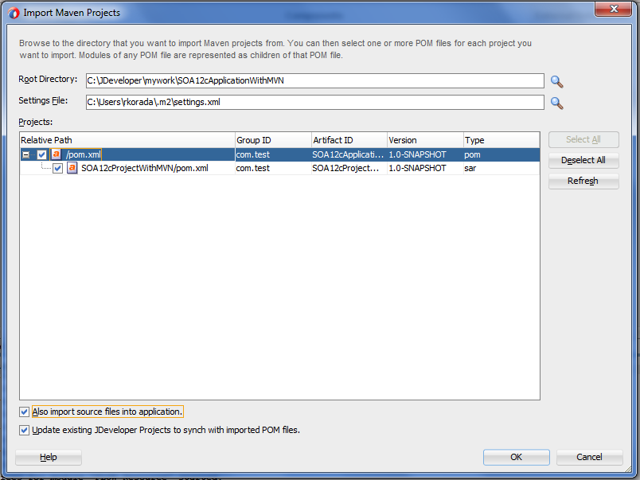Image resolution: width=640 pixels, height=480 pixels.
Task: Click the browse magnifier for Settings File
Action: 556,102
